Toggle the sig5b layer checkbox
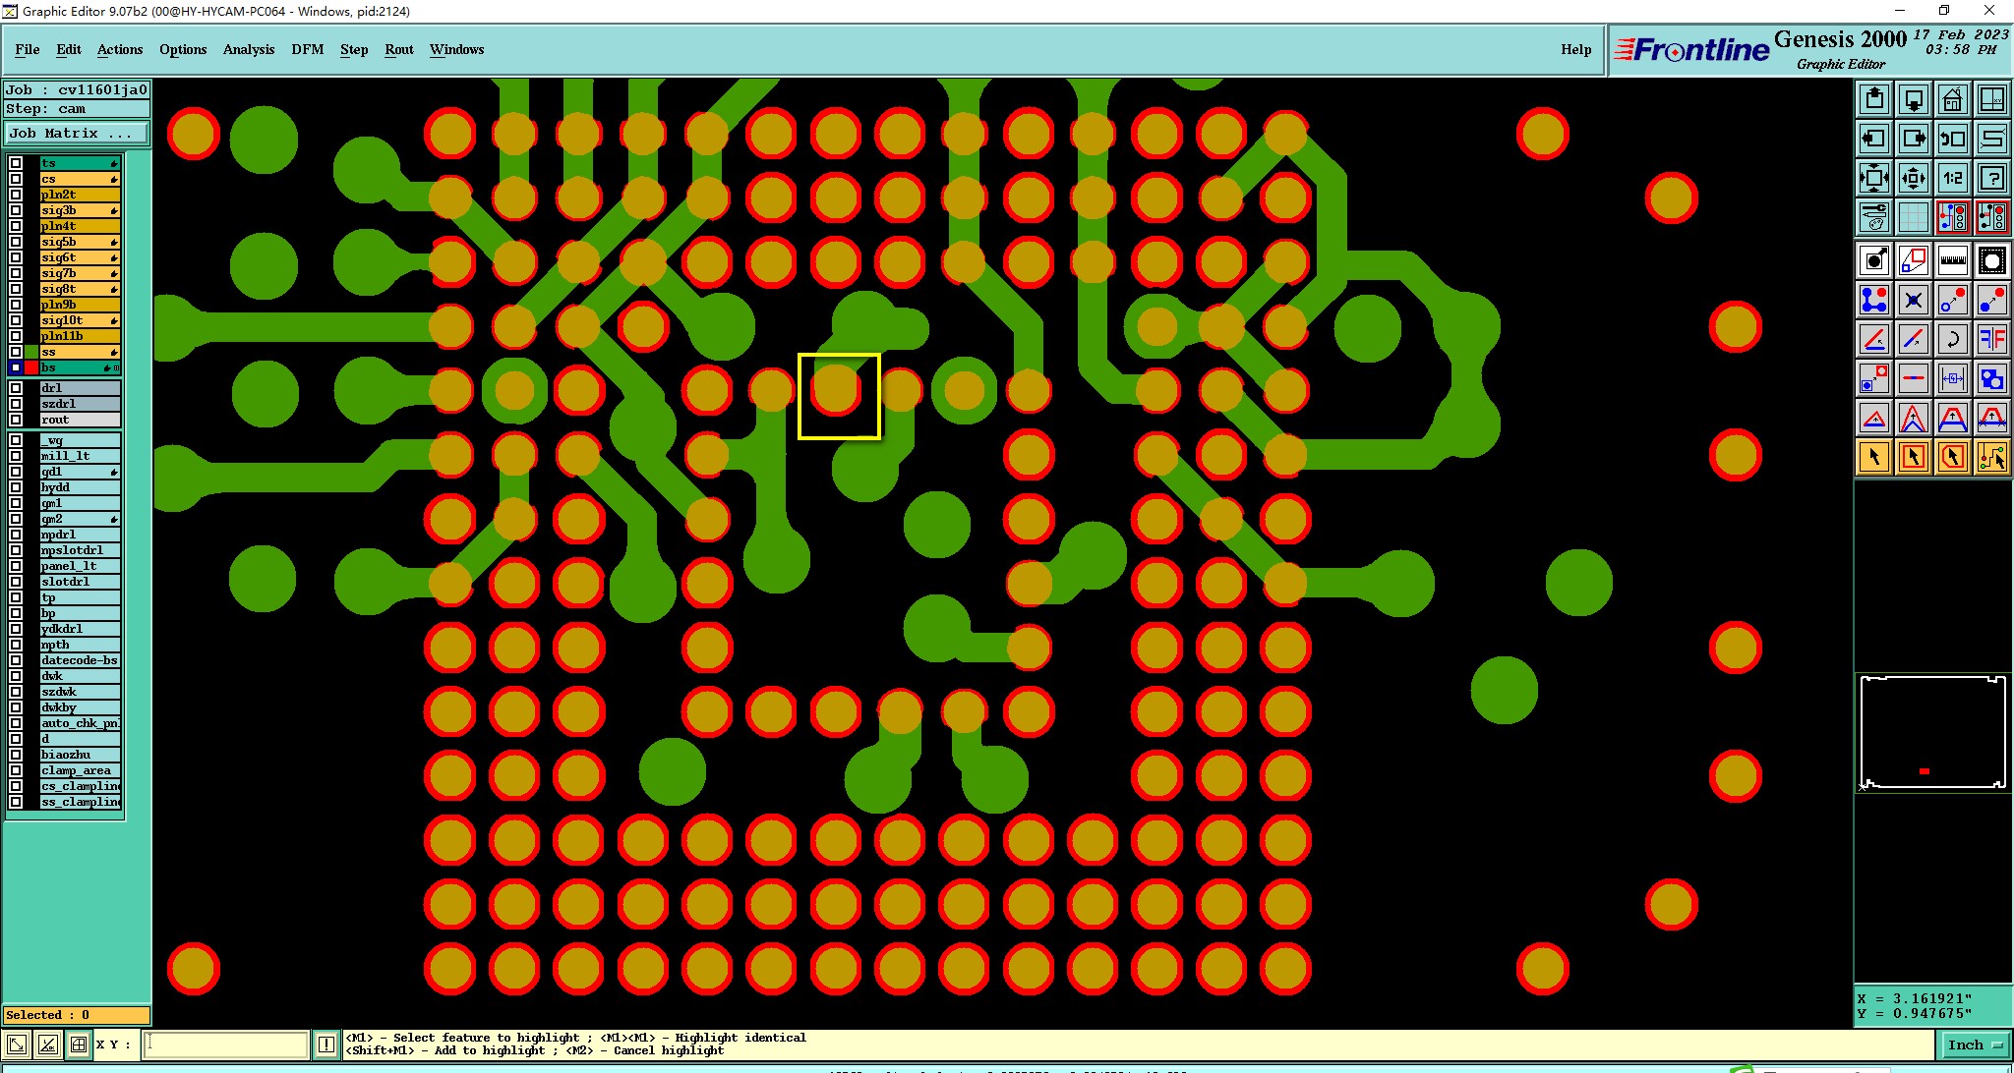 coord(16,242)
